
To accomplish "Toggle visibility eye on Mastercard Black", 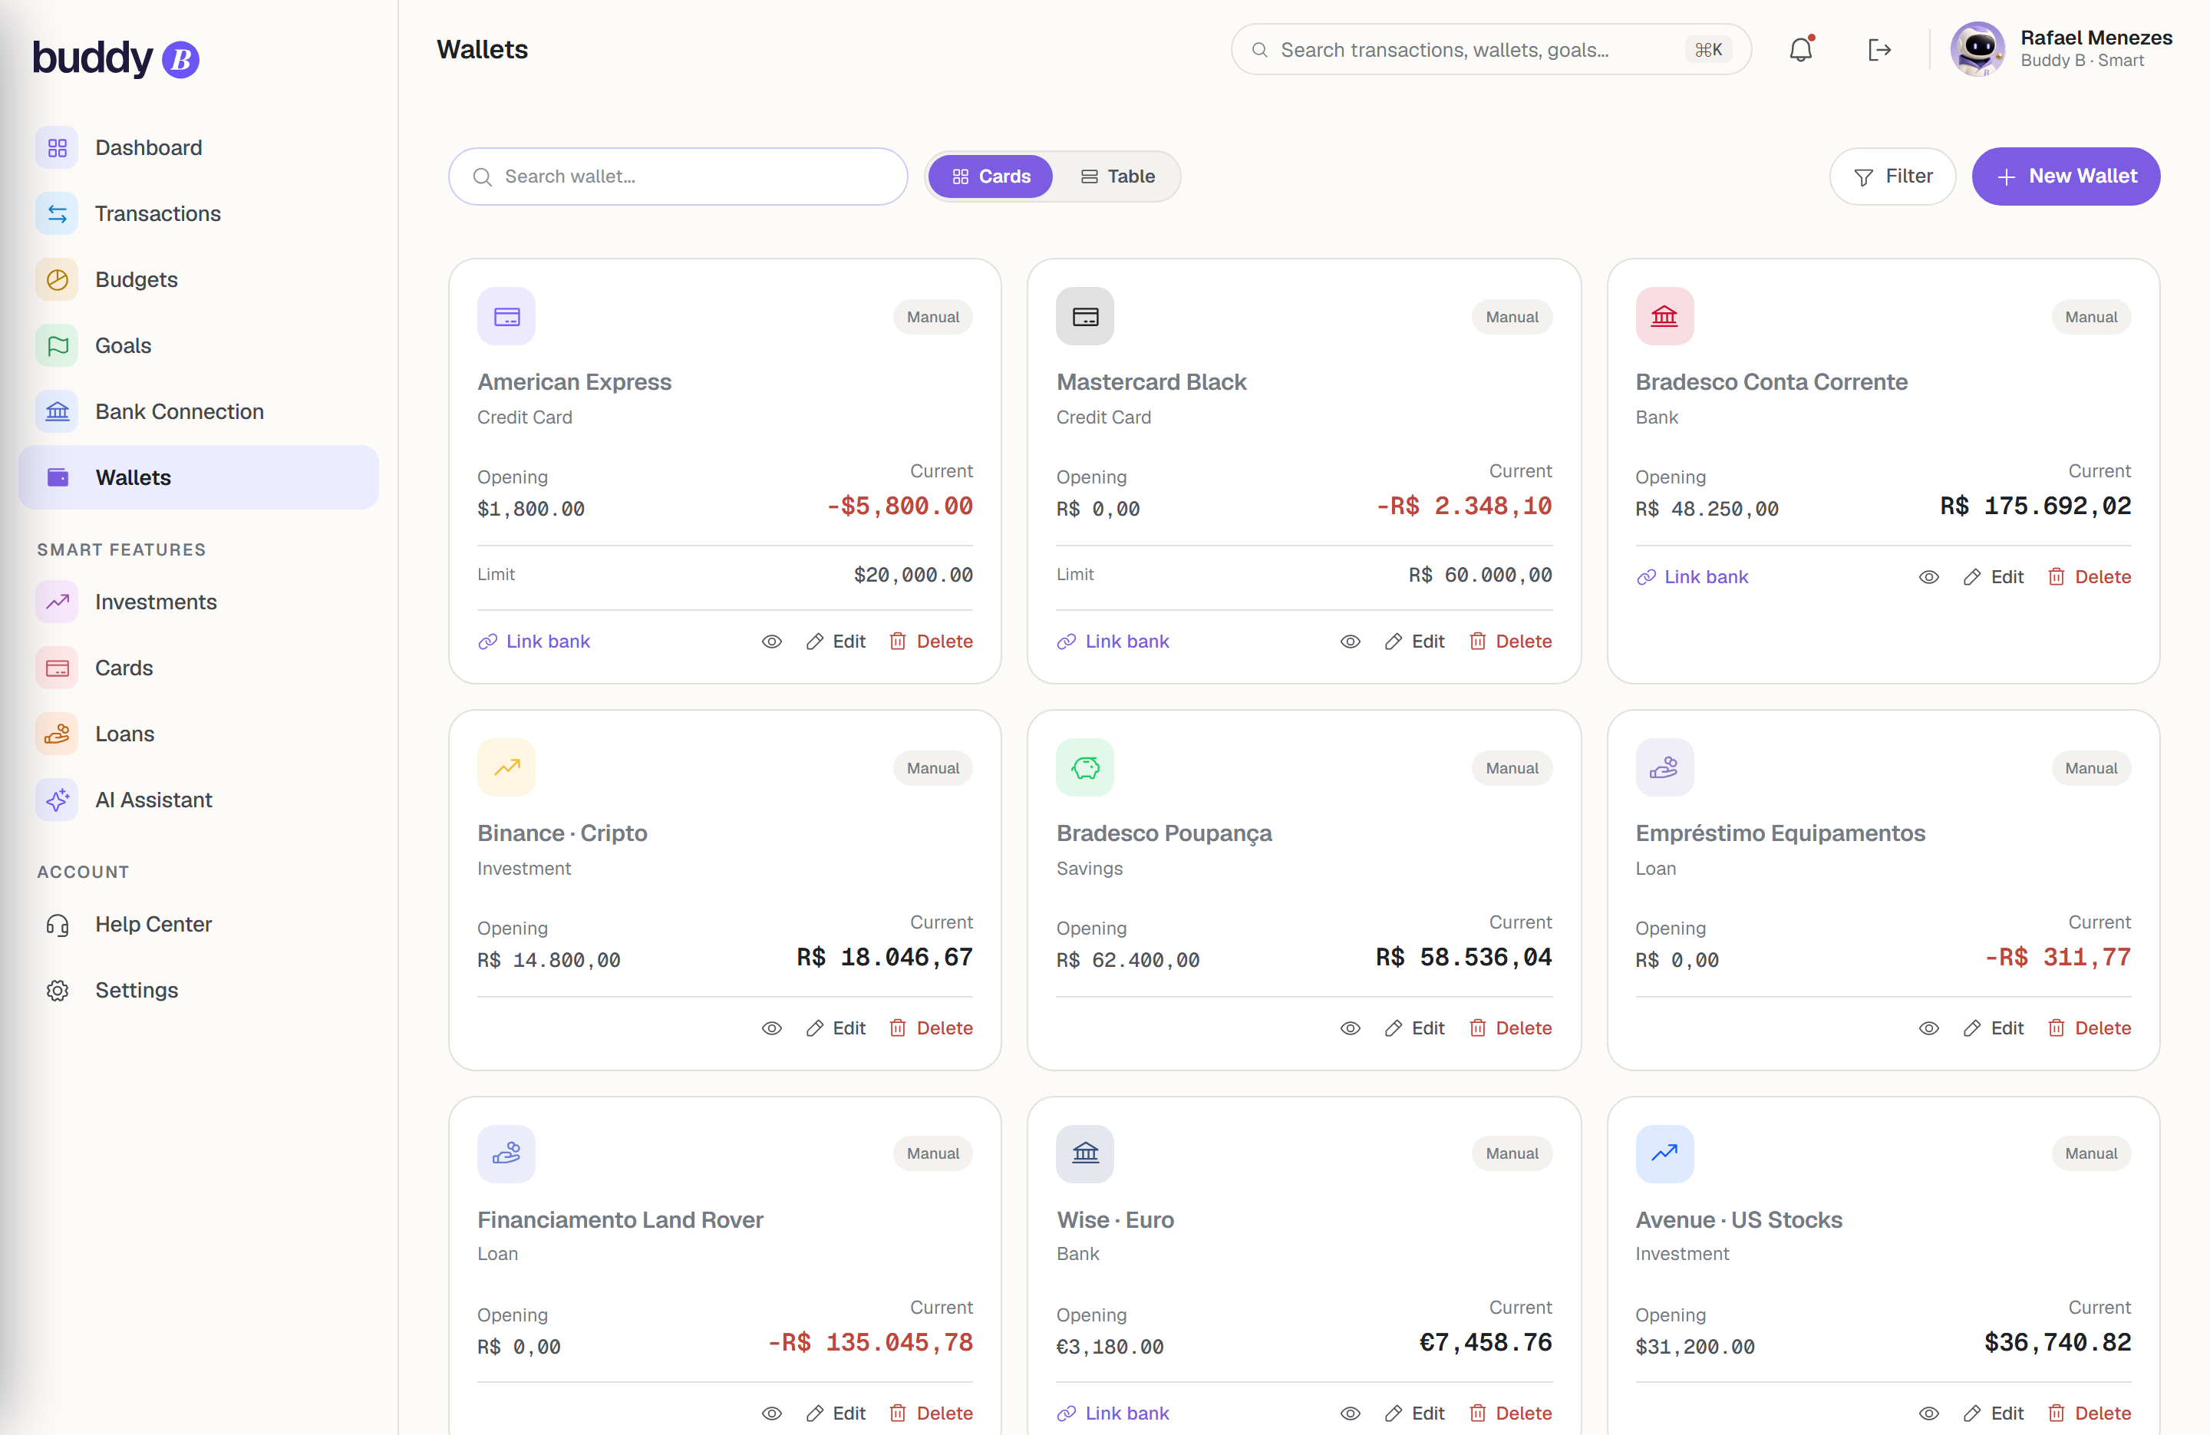I will tap(1350, 642).
